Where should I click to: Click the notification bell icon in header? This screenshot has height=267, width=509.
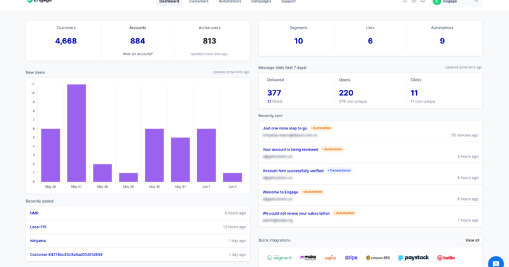click(422, 1)
